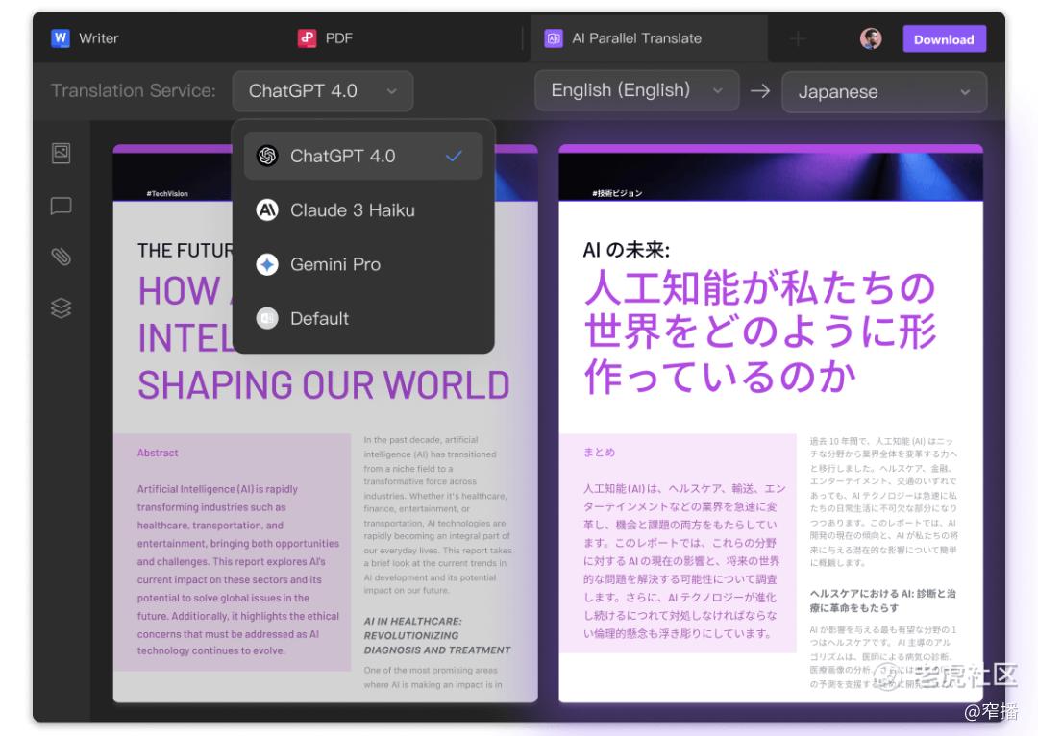
Task: Open the user profile avatar
Action: pyautogui.click(x=871, y=39)
